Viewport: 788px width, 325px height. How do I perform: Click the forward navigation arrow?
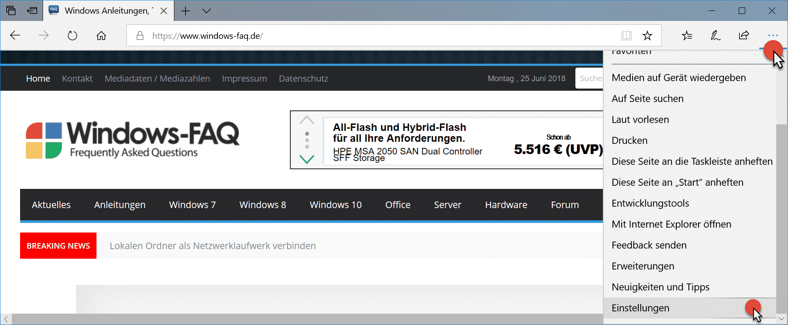coord(44,36)
